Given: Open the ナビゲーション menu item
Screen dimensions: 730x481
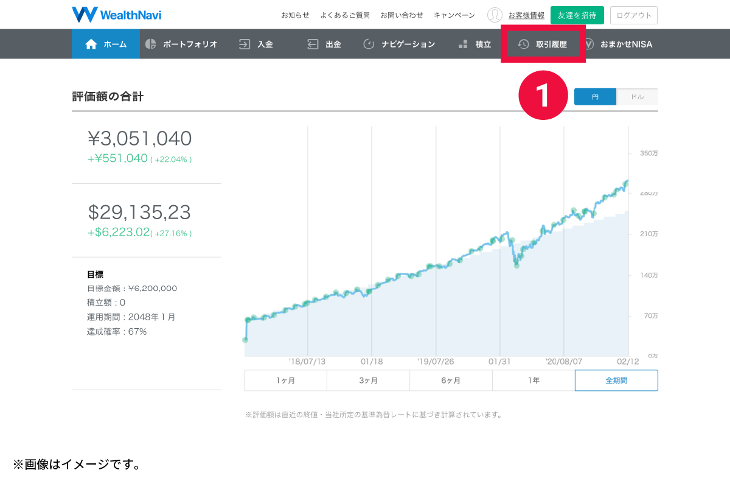Looking at the screenshot, I should 399,44.
